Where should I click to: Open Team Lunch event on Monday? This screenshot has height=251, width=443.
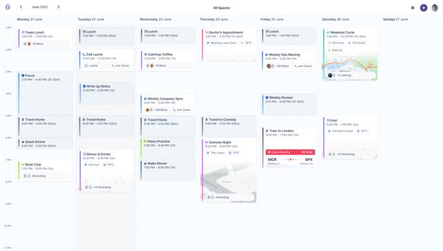(45, 38)
